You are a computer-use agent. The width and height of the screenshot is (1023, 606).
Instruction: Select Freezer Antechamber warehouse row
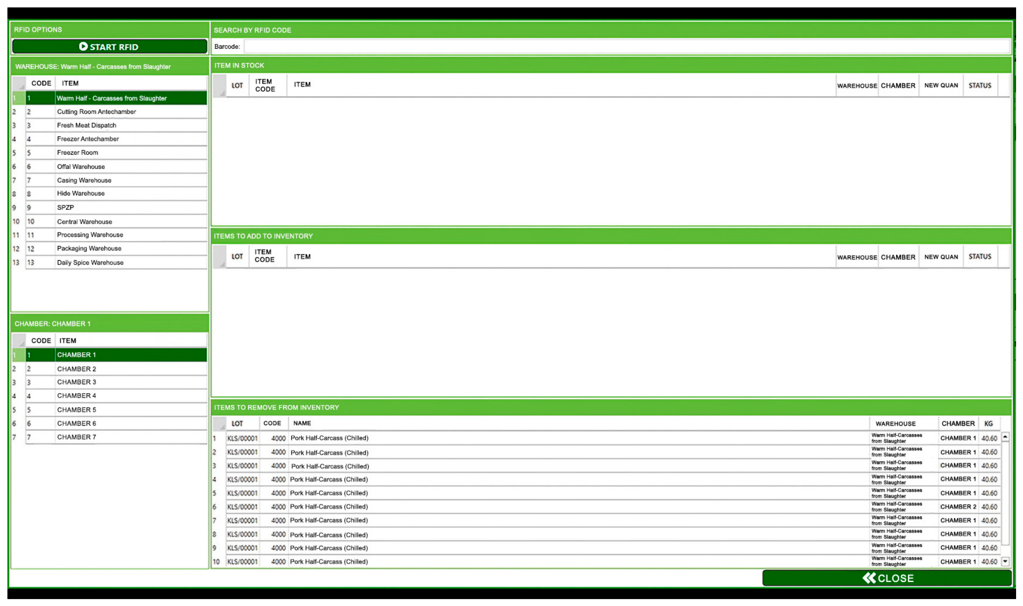pyautogui.click(x=109, y=139)
